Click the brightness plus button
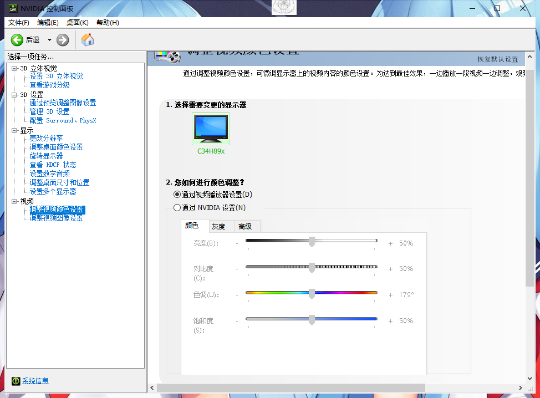Screen dimensions: 540x398 pyautogui.click(x=390, y=243)
